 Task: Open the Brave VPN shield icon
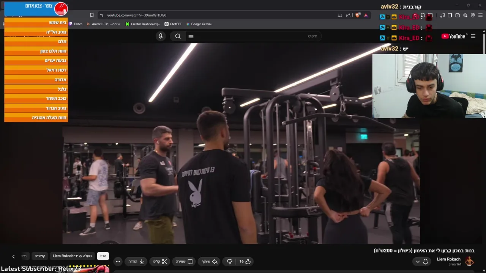coord(473,15)
